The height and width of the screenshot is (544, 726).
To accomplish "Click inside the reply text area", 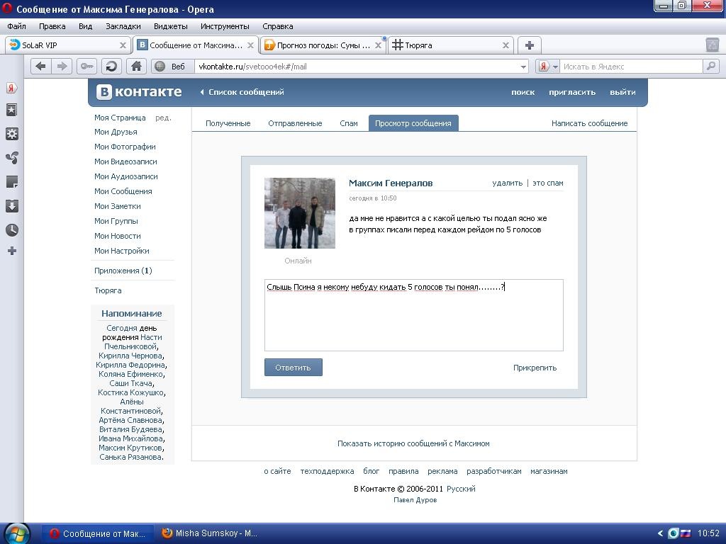I will 413,315.
